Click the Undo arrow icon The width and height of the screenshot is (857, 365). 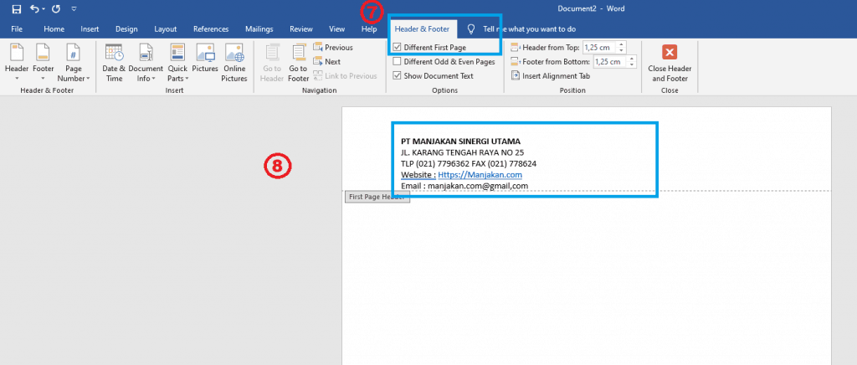tap(34, 9)
